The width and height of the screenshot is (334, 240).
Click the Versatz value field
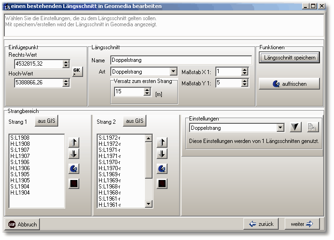pyautogui.click(x=129, y=92)
